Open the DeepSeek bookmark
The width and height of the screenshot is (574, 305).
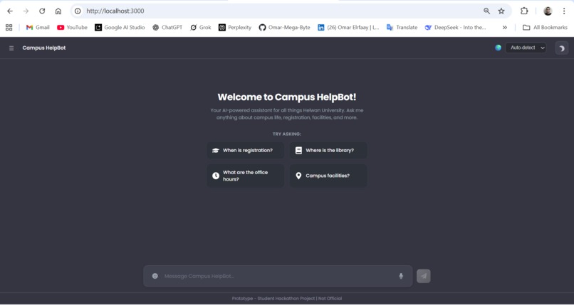coord(455,28)
